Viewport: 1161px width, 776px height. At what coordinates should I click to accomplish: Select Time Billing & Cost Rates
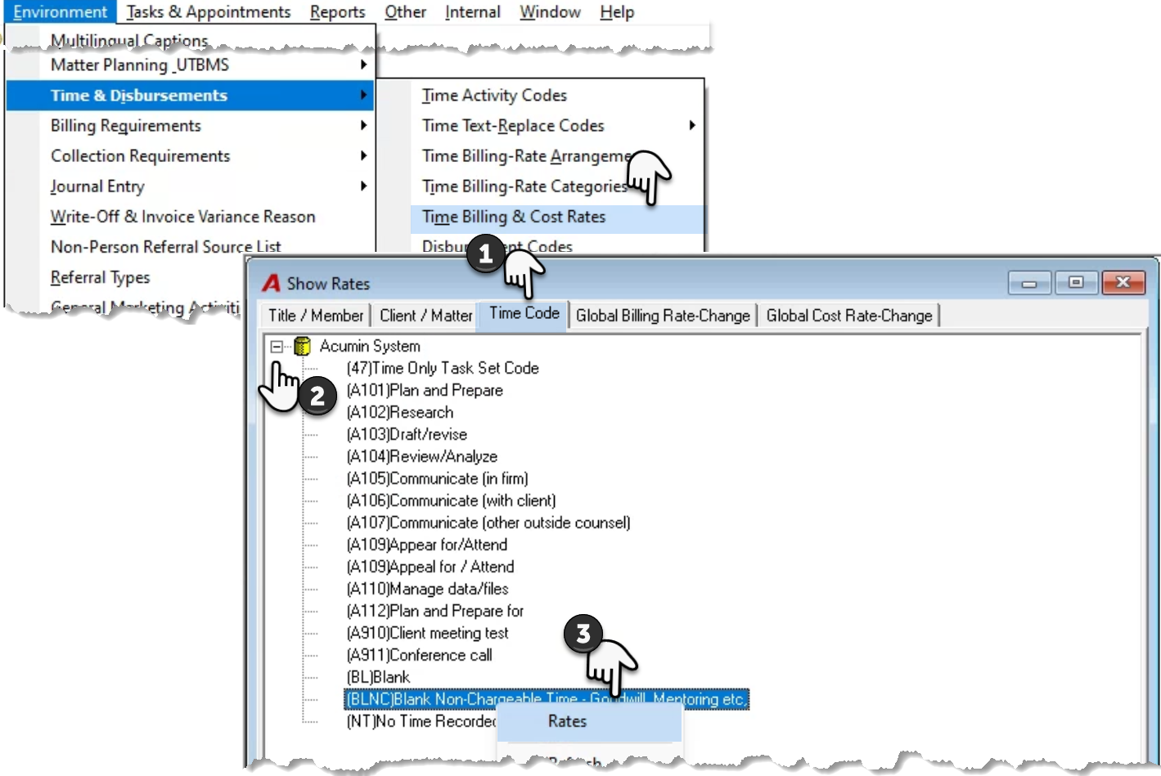[557, 217]
